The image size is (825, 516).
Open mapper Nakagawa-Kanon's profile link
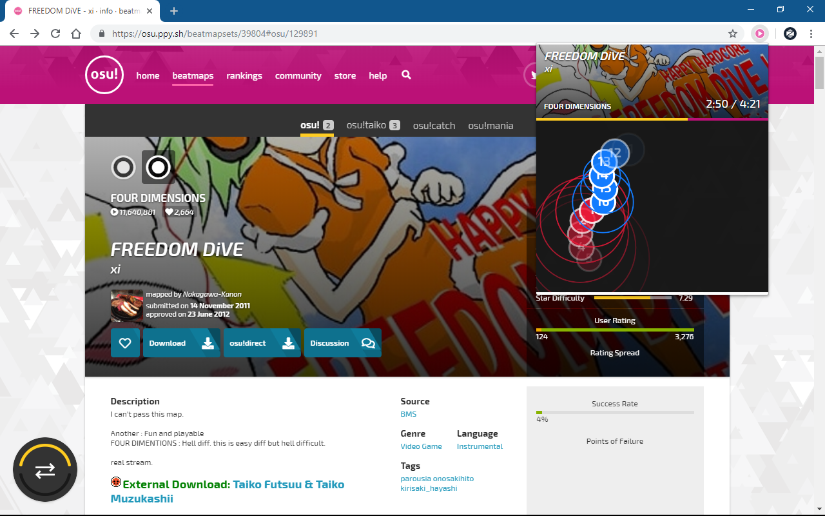(x=212, y=294)
